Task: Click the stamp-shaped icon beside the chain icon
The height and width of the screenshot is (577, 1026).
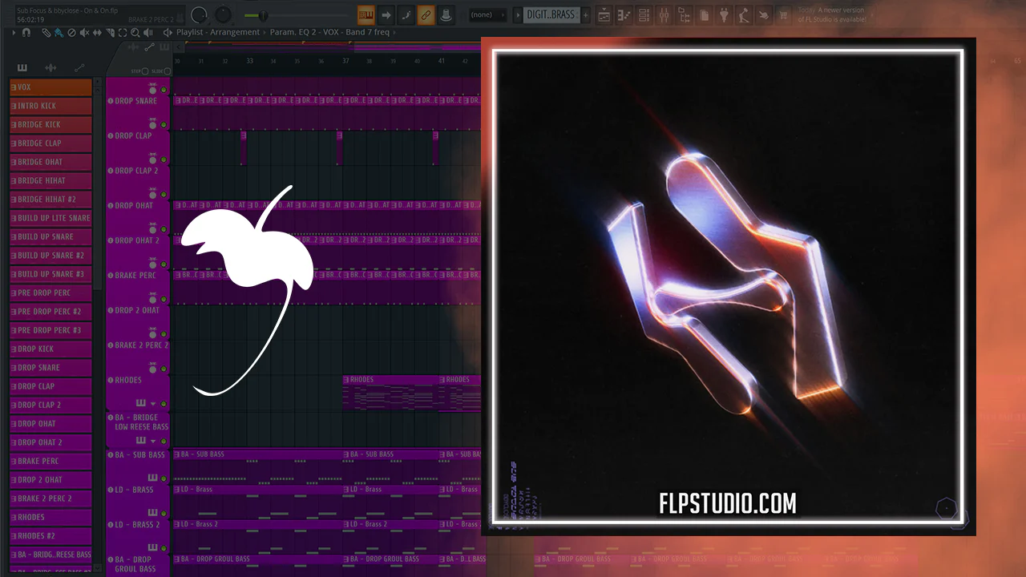Action: click(446, 14)
